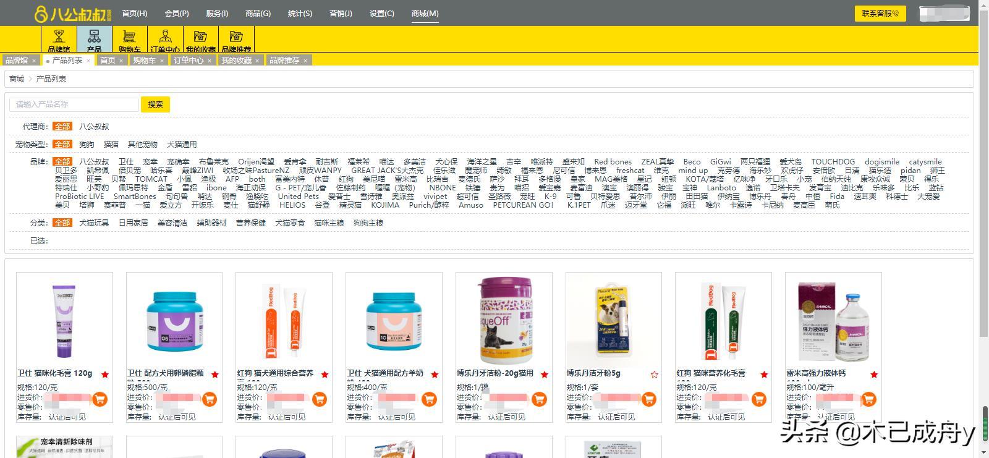Switch to the 订单中心 tab
989x458 pixels.
[189, 61]
